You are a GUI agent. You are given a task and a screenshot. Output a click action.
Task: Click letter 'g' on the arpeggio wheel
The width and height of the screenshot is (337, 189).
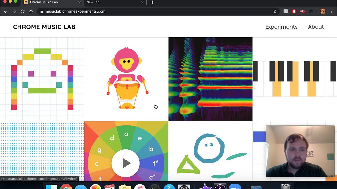99,150
